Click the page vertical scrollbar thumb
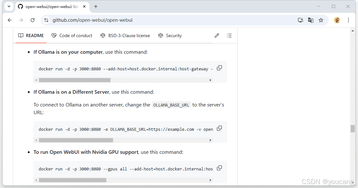The width and height of the screenshot is (358, 188). tap(353, 129)
